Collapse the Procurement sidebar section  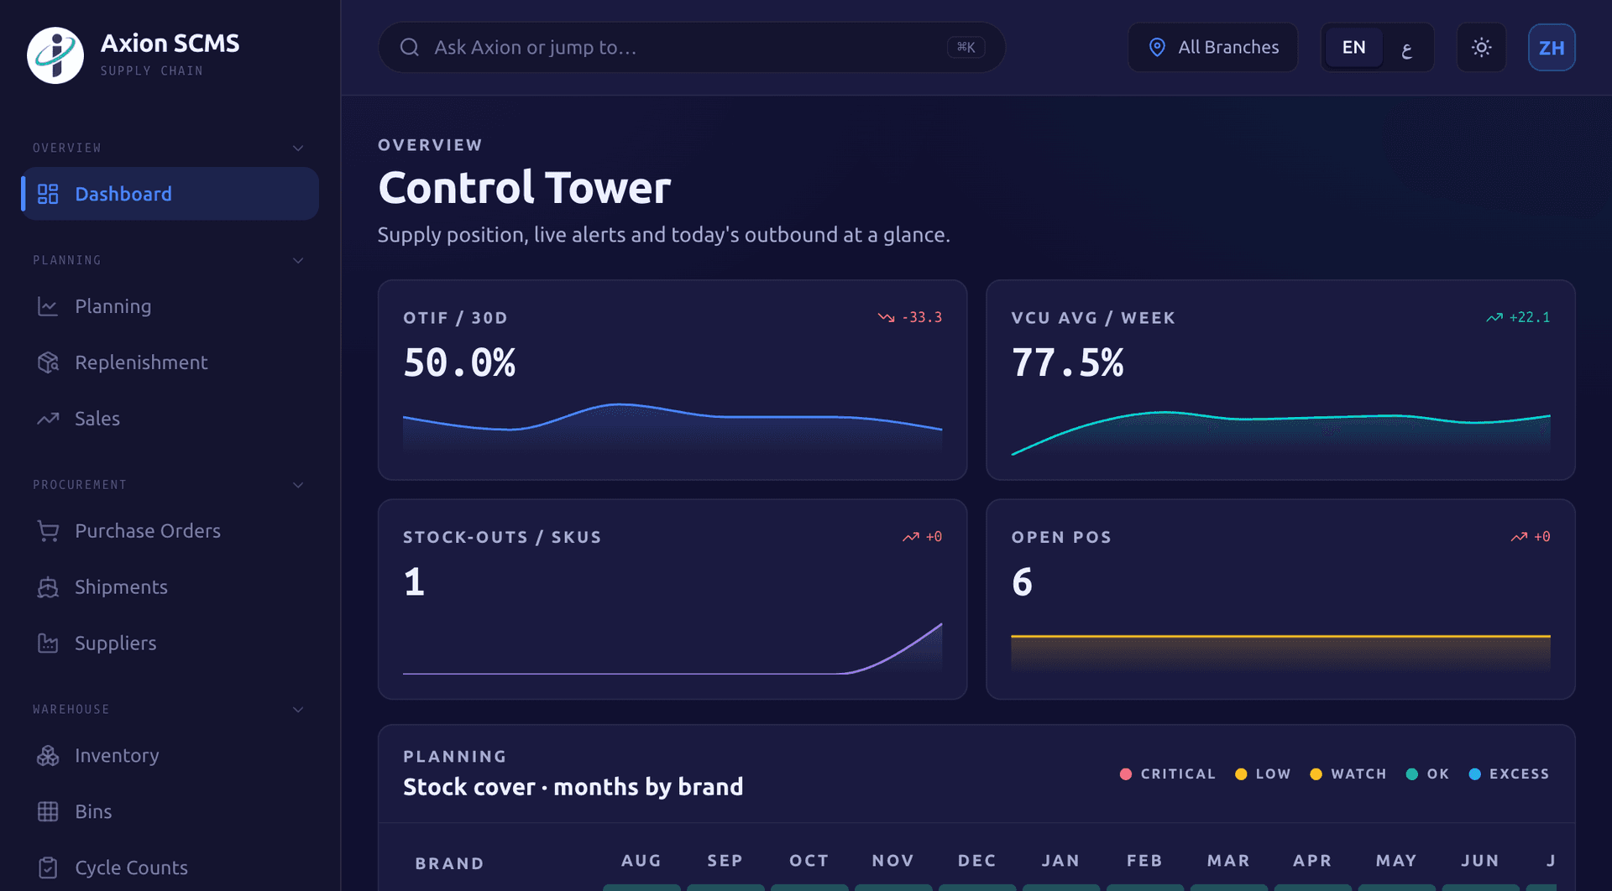(x=298, y=485)
